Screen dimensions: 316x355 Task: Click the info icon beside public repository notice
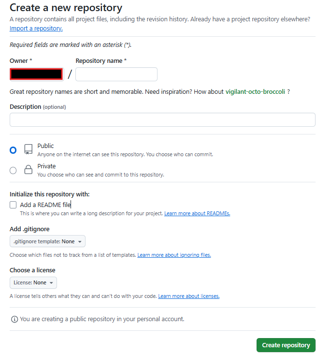(14, 320)
